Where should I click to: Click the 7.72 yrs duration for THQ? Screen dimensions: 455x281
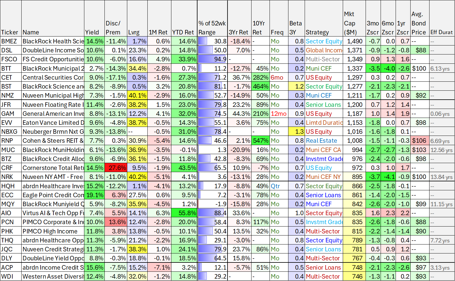tap(442, 240)
